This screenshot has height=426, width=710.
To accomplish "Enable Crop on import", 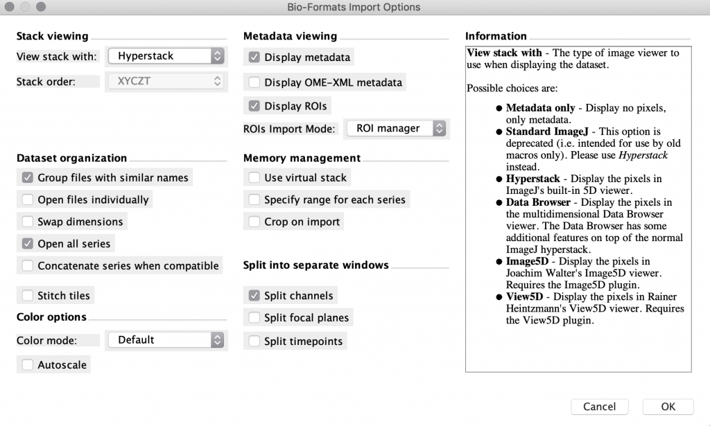I will [254, 222].
